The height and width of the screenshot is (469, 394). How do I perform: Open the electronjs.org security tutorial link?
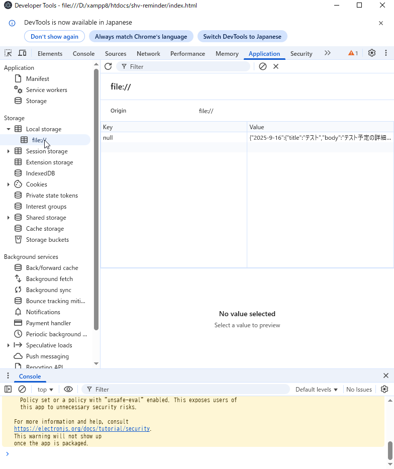pyautogui.click(x=82, y=429)
